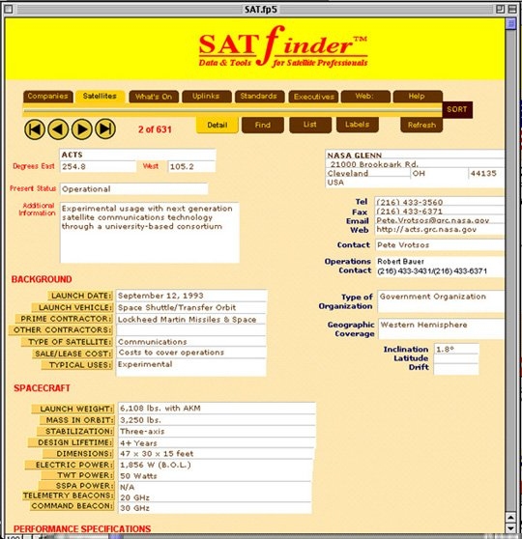Click the vertical scrollbar down arrow
Image resolution: width=522 pixels, height=539 pixels.
(x=510, y=527)
